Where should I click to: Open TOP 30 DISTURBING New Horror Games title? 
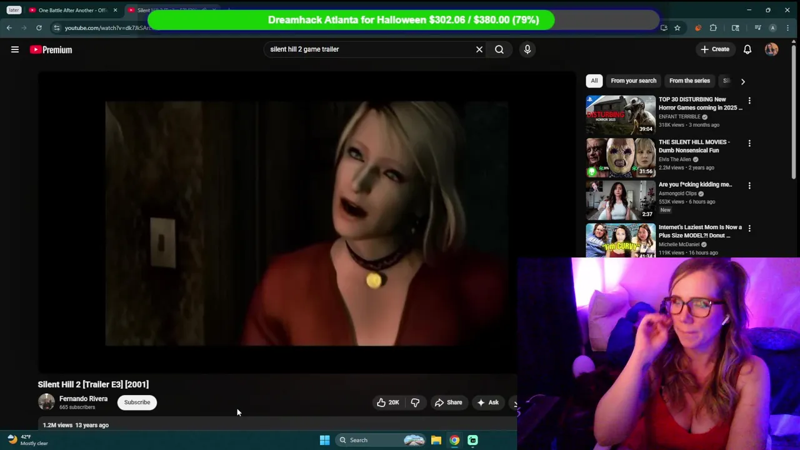(x=700, y=103)
